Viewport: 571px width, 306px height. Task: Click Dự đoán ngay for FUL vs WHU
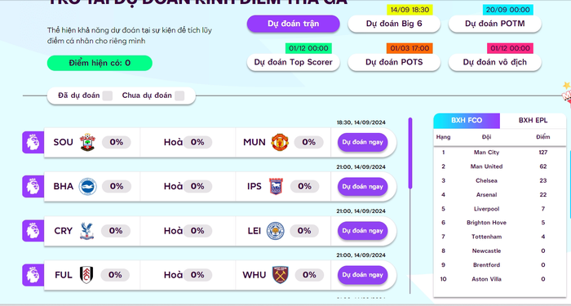362,275
